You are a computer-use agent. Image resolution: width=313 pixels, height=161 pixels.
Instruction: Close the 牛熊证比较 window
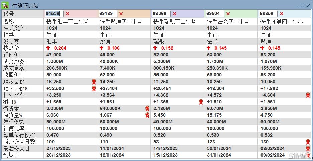click(x=308, y=5)
